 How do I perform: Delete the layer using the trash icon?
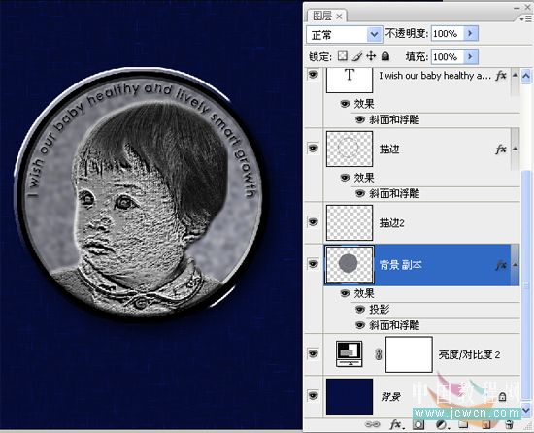(509, 424)
